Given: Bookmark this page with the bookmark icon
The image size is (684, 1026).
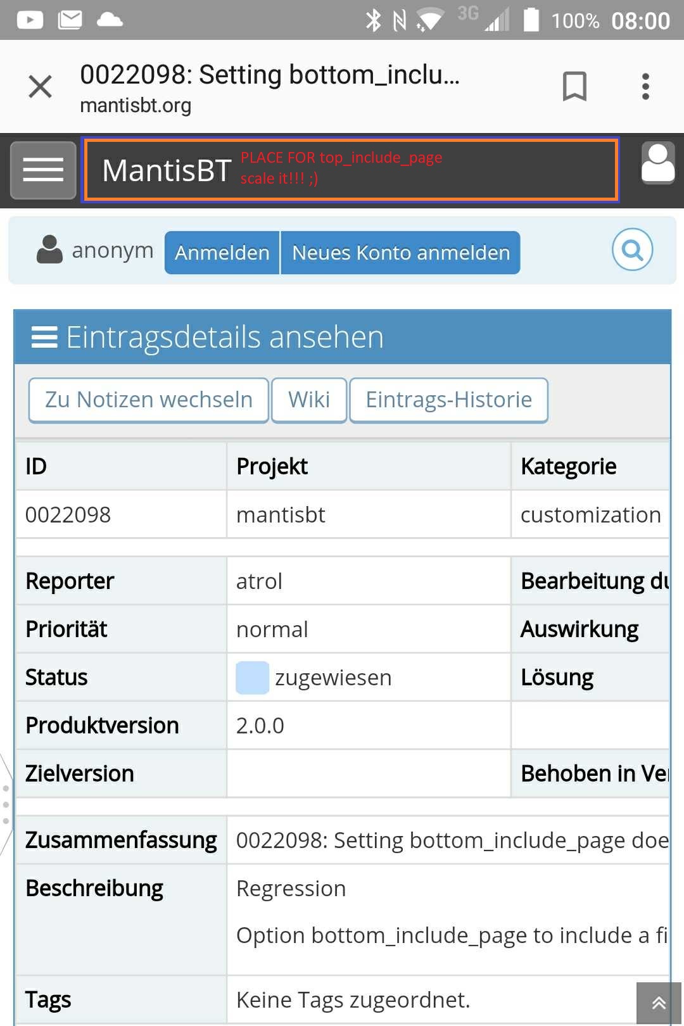Looking at the screenshot, I should tap(574, 86).
